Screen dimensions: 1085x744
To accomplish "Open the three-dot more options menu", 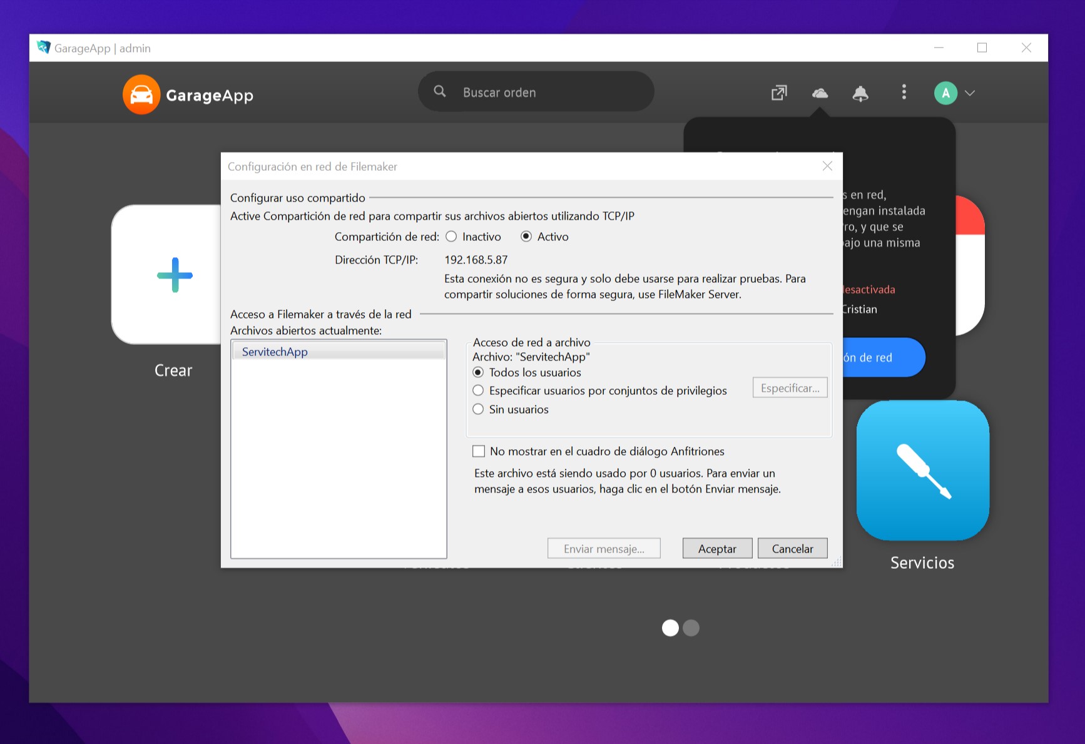I will pyautogui.click(x=904, y=92).
